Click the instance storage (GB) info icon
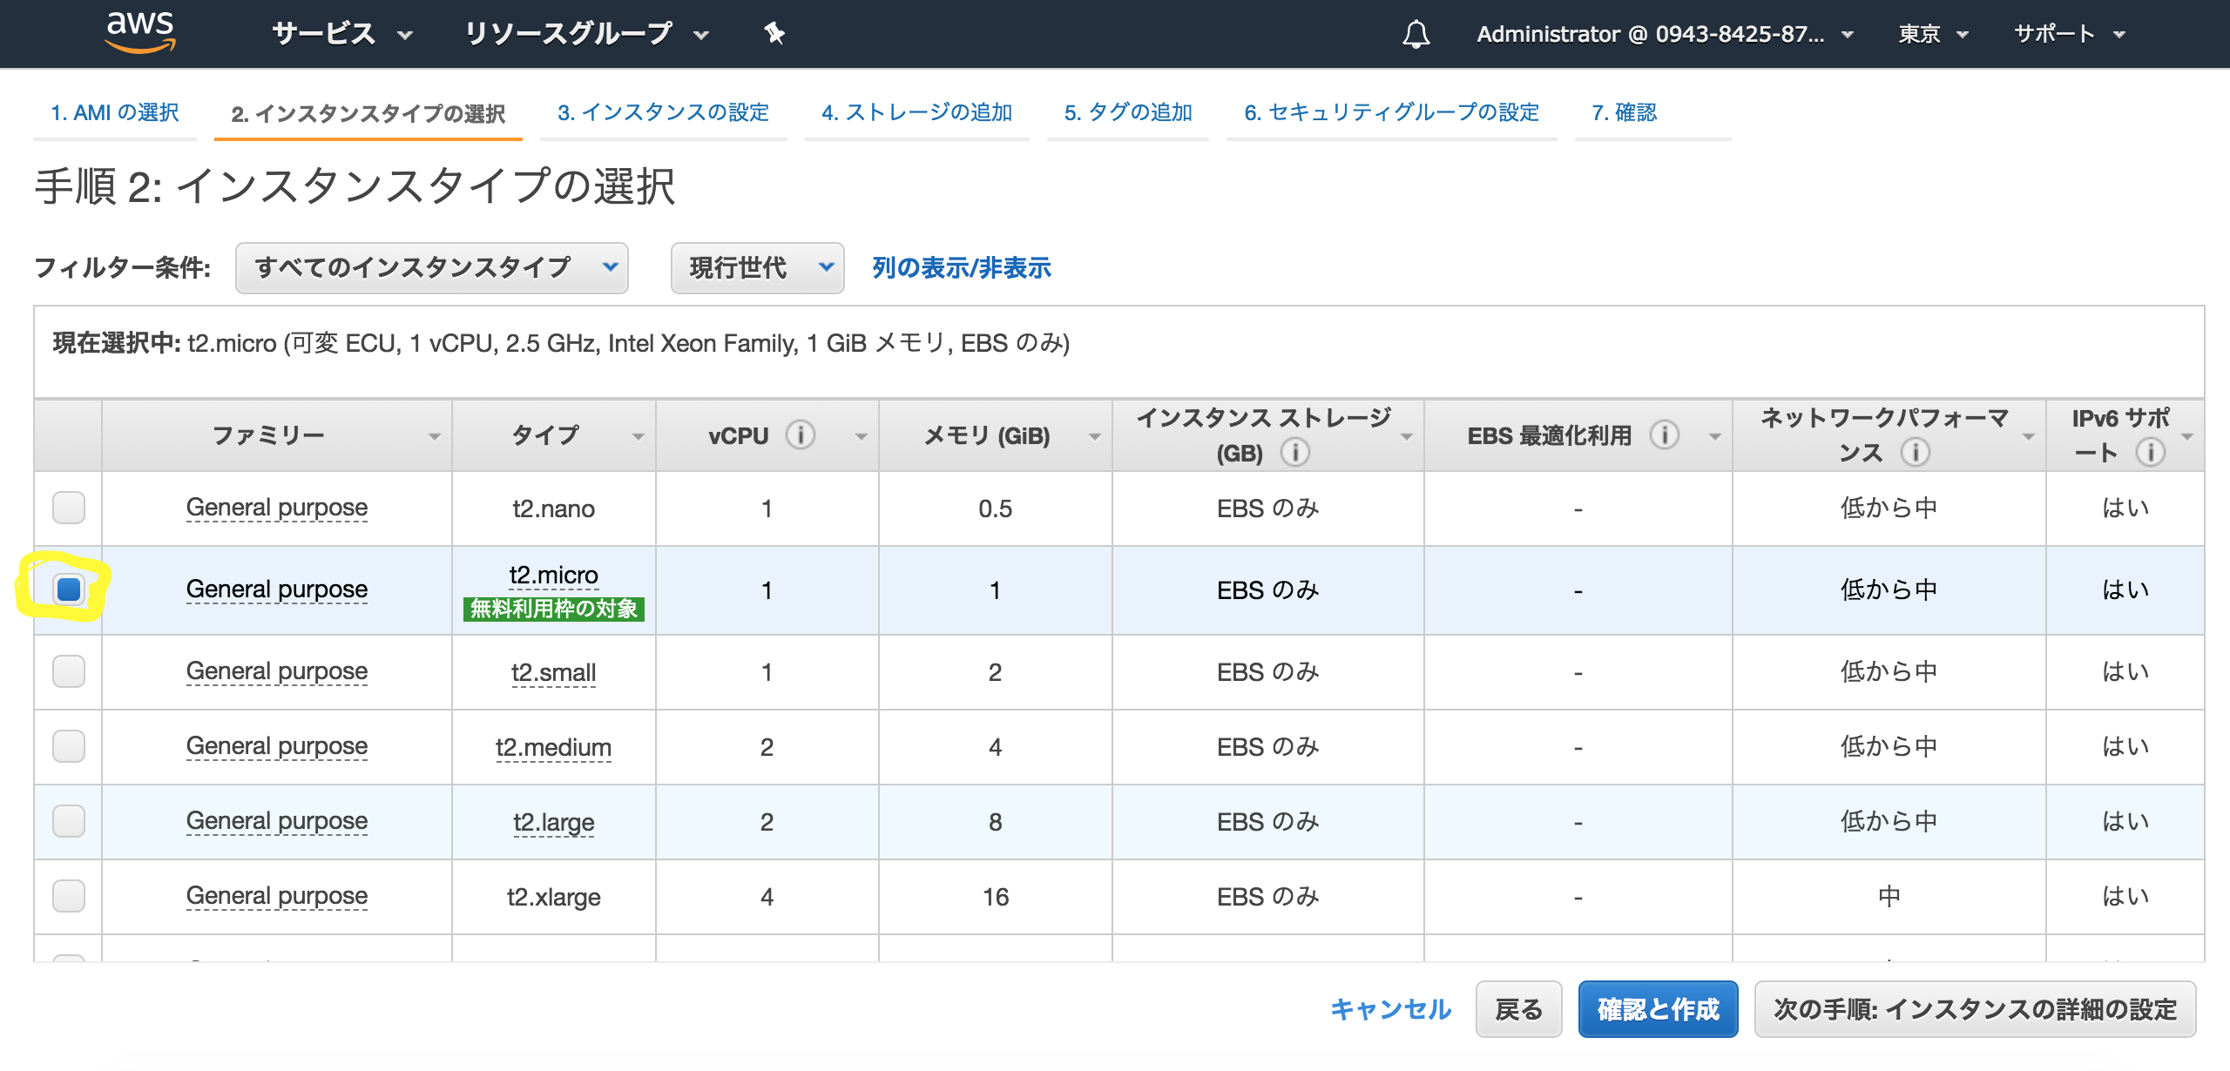Image resolution: width=2230 pixels, height=1071 pixels. (x=1295, y=452)
